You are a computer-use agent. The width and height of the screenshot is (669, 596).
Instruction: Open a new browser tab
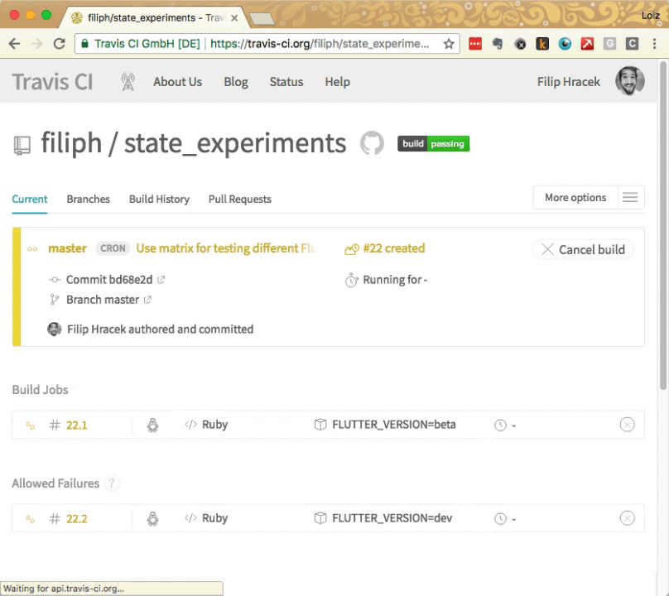[261, 18]
